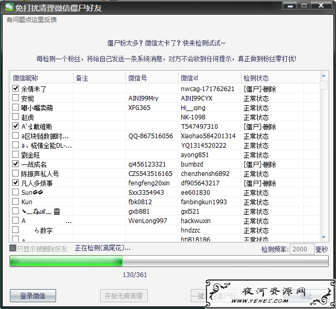
Task: Click the 130/361 progress counter
Action: pyautogui.click(x=135, y=275)
